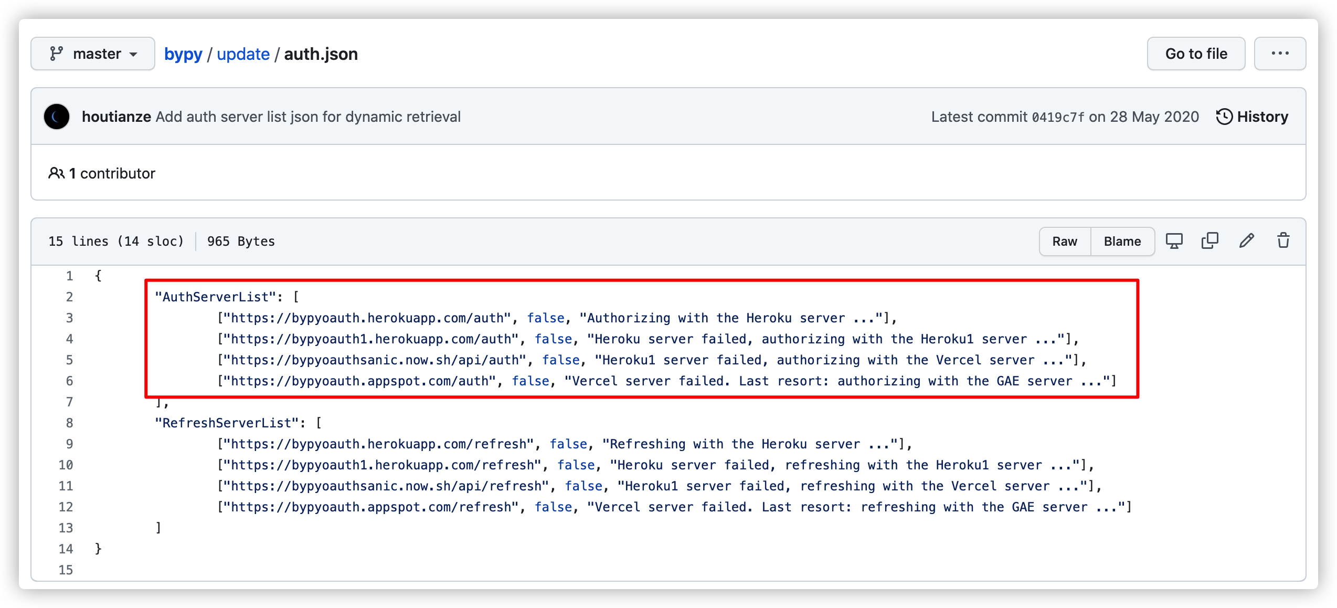
Task: Open the bypy repository breadcrumb link
Action: coord(183,54)
